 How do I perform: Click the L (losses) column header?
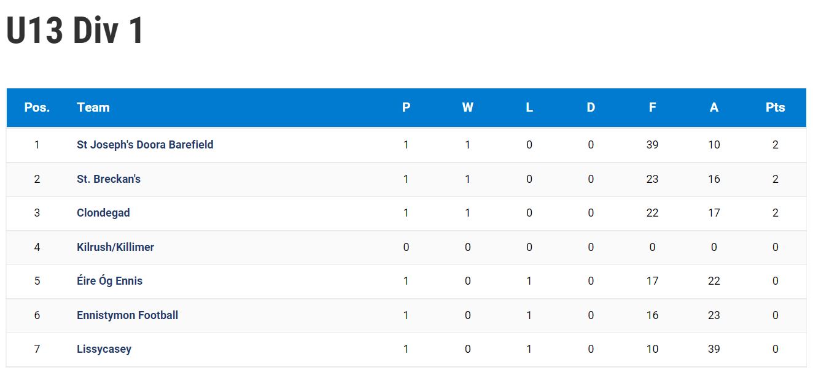[x=529, y=107]
